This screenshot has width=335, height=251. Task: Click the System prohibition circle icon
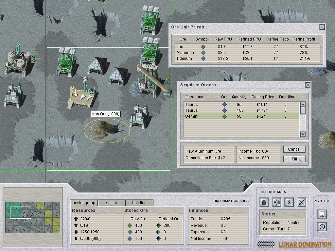point(322,226)
